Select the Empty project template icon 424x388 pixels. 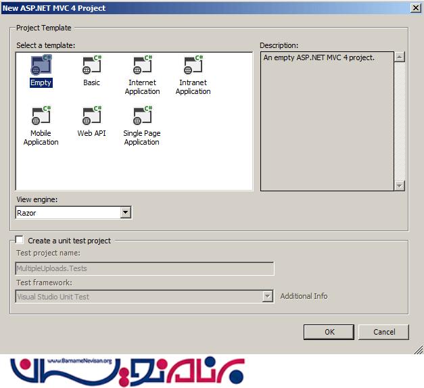point(41,66)
